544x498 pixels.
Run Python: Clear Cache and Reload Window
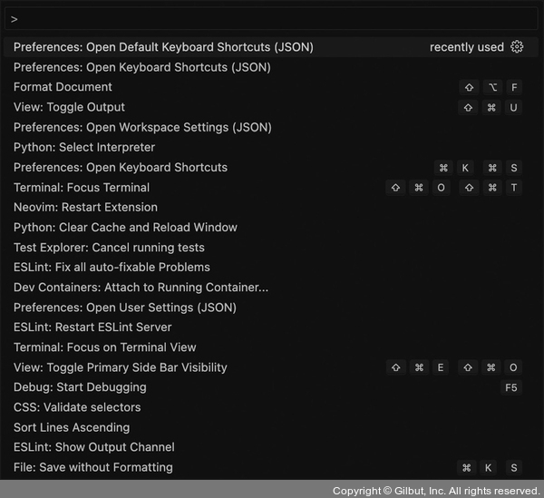point(125,228)
